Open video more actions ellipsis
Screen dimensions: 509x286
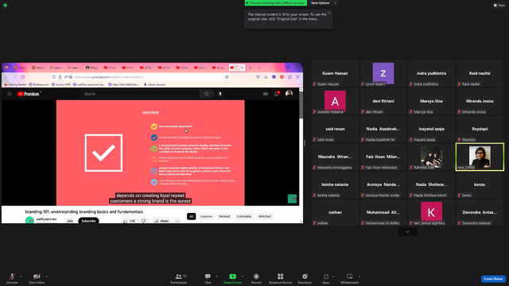[x=177, y=221]
